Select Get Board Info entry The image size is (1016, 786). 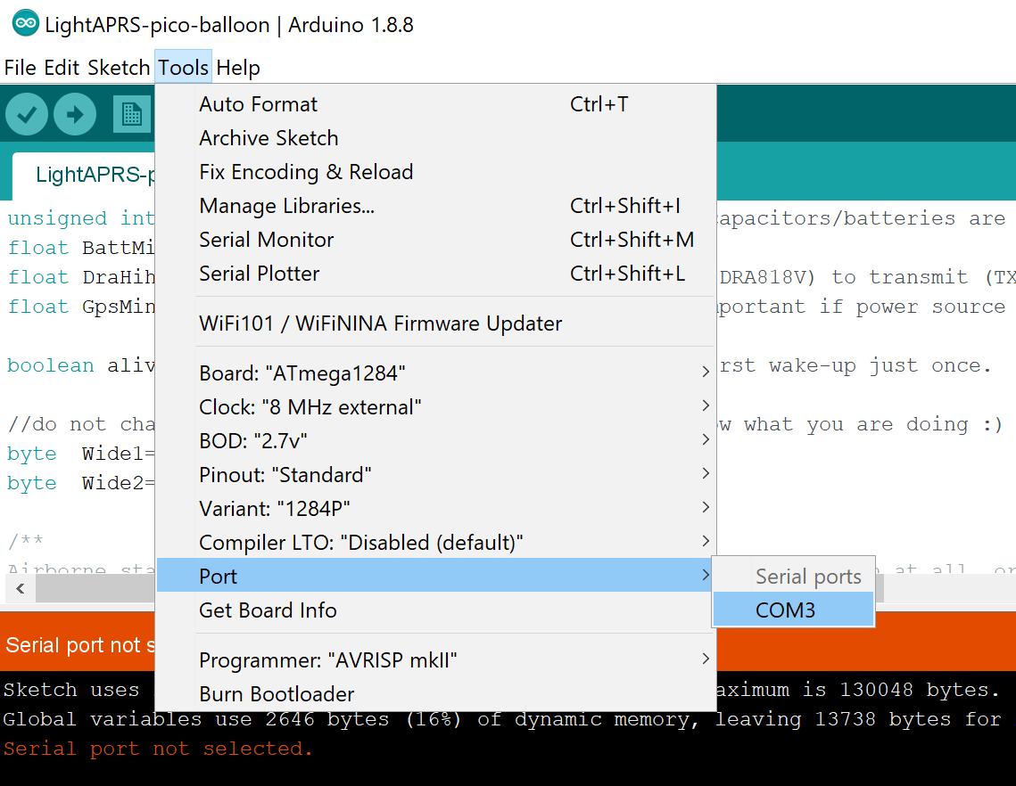[x=435, y=610]
